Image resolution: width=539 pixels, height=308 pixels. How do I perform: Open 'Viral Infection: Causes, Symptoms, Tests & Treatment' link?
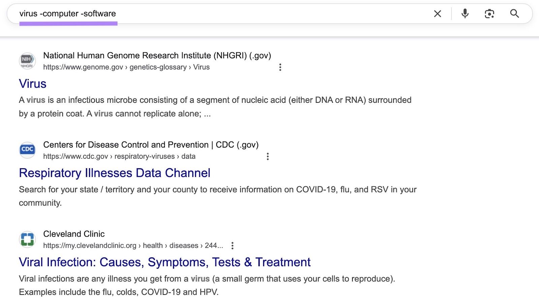[165, 262]
